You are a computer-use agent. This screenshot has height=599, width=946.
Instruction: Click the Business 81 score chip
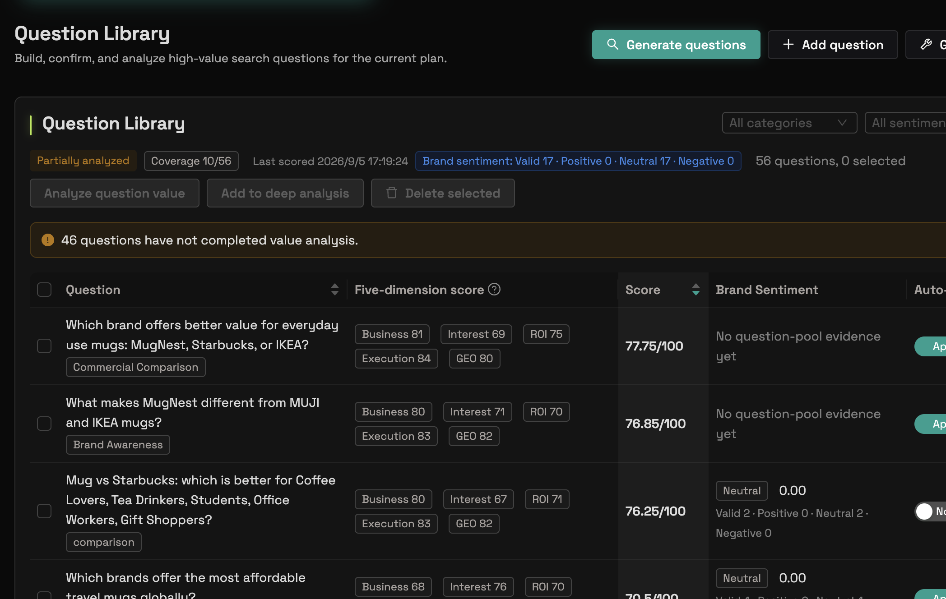point(392,334)
